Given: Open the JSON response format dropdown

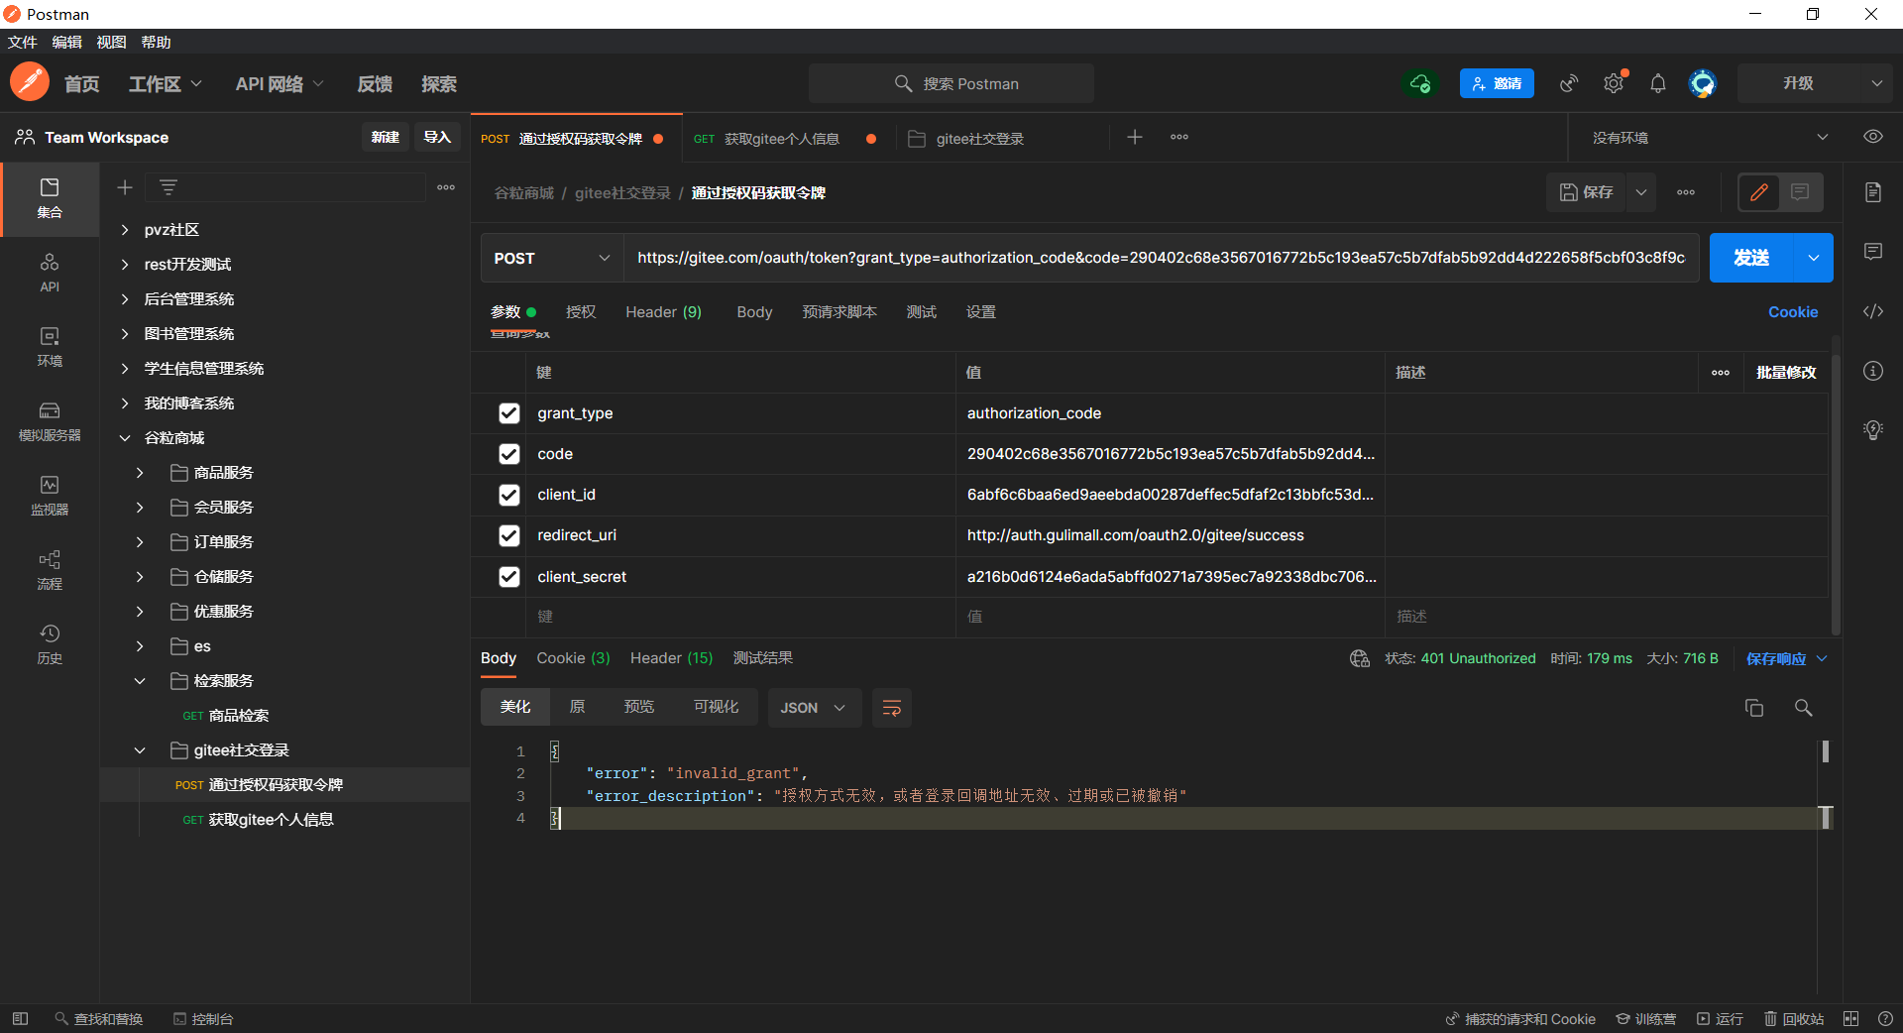Looking at the screenshot, I should click(814, 708).
